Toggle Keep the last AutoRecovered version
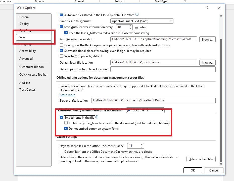Viewport: 234px width, 181px height. [x=66, y=33]
